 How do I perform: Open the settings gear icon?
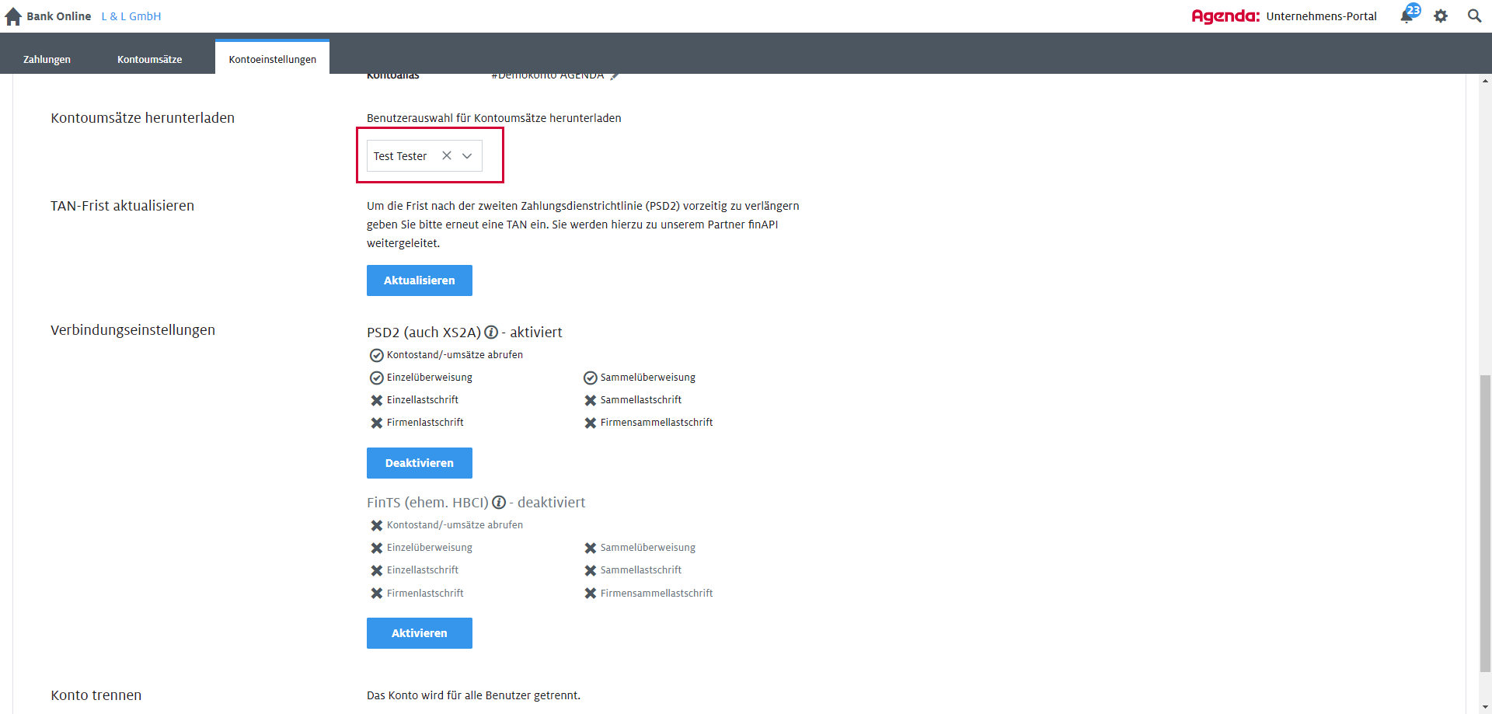point(1441,16)
